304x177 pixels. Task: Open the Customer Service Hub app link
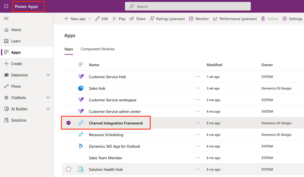107,77
